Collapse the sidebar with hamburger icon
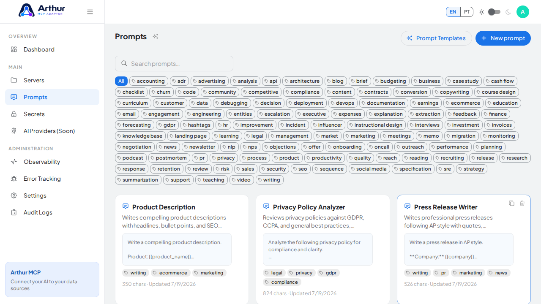Screen dimensions: 541x304 pos(90,12)
